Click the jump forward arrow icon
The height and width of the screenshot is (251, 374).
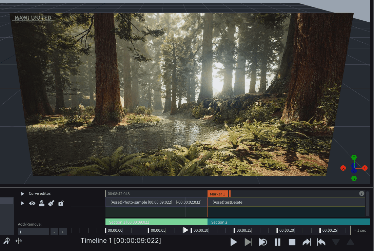click(x=307, y=242)
